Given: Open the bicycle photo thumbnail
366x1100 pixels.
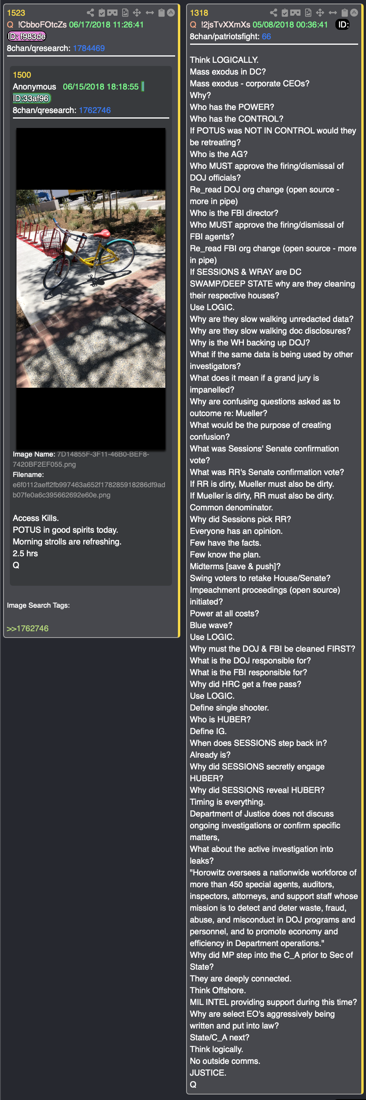Looking at the screenshot, I should tap(91, 289).
